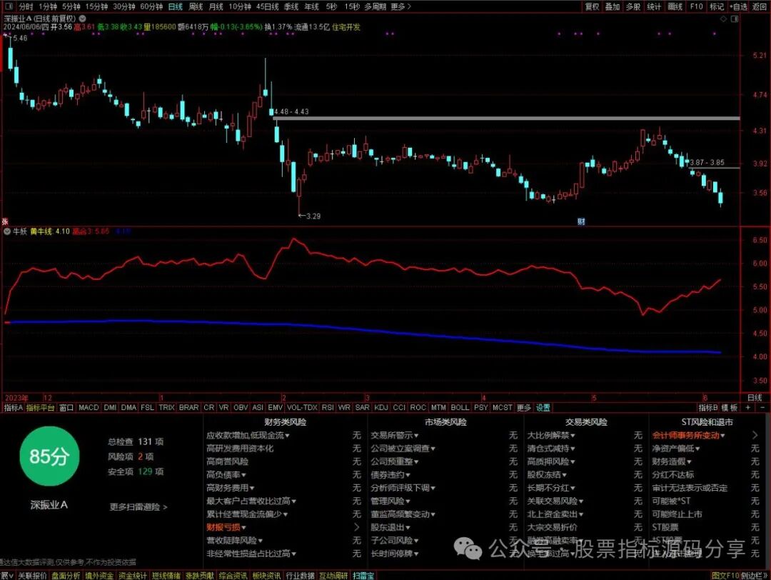The width and height of the screenshot is (771, 580).
Task: Open the 行业数据 bottom tab
Action: [300, 575]
